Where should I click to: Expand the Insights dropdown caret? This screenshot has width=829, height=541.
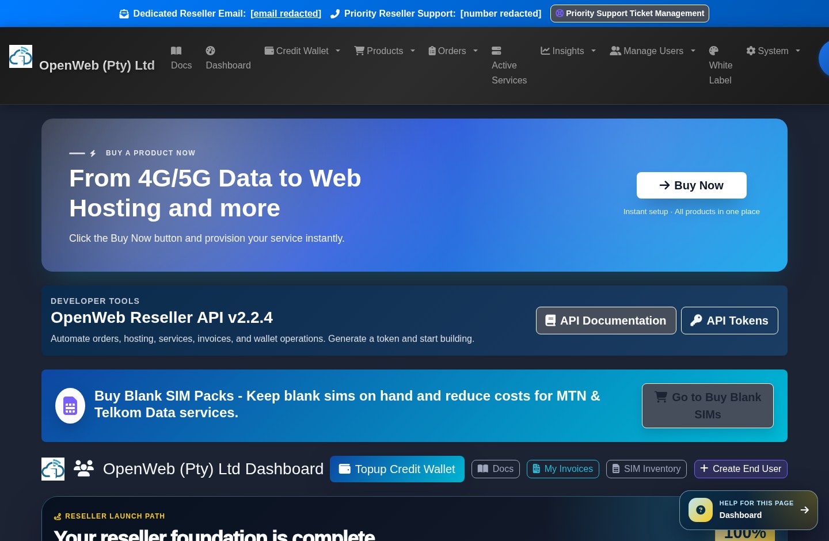click(x=594, y=51)
